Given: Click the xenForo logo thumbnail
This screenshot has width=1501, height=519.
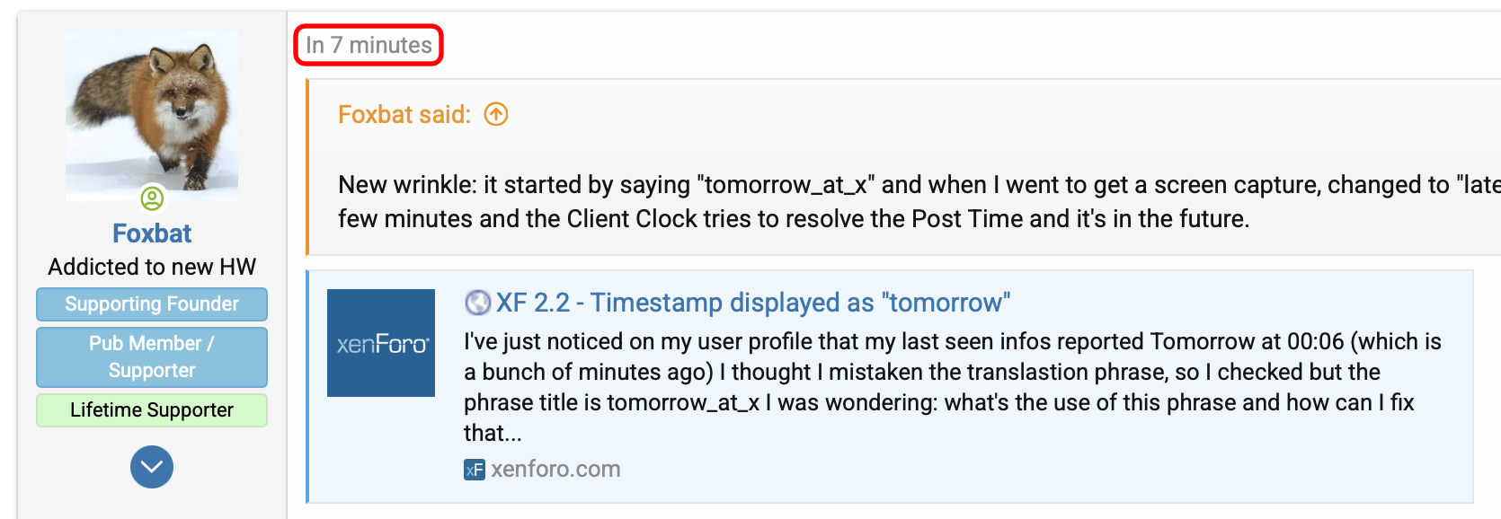Looking at the screenshot, I should pos(381,343).
